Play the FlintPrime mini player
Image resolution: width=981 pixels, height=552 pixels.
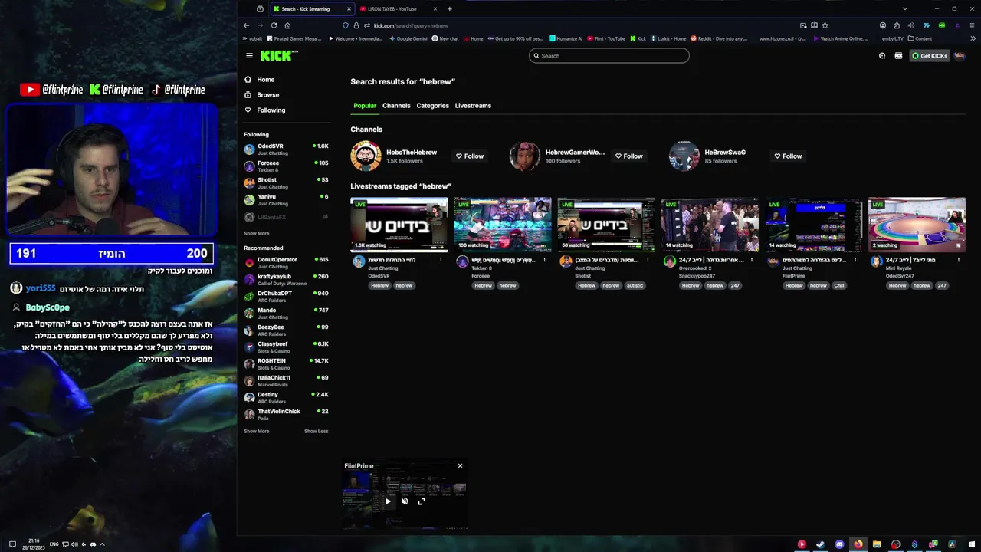(x=388, y=501)
